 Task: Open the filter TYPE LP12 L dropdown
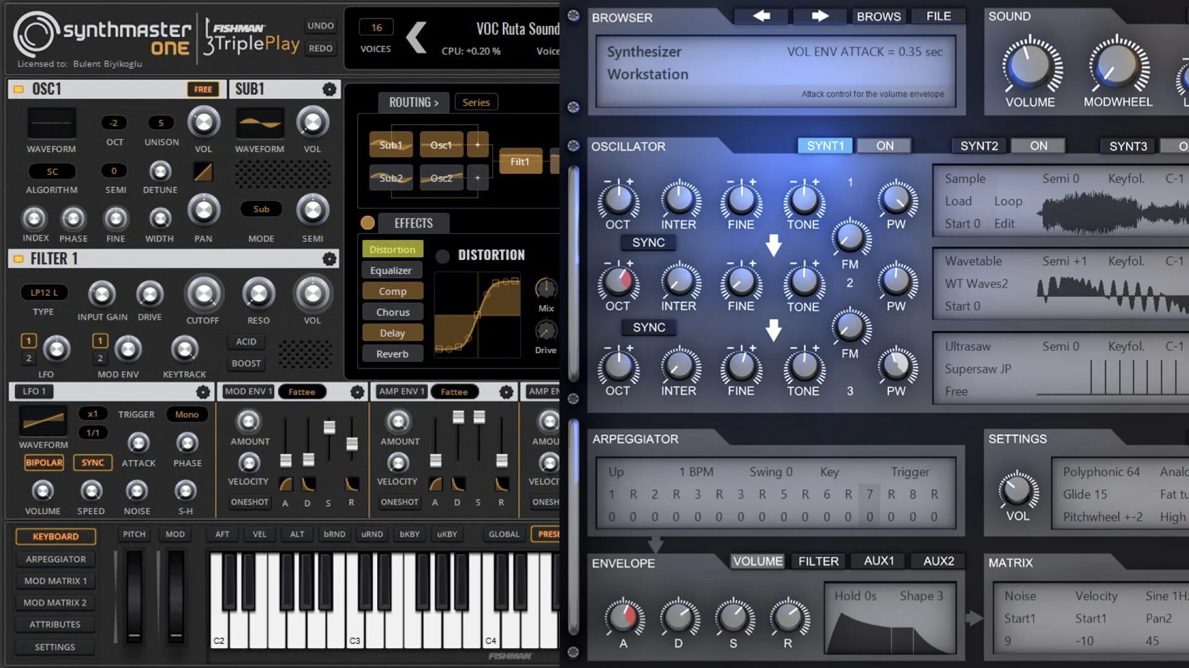click(x=44, y=293)
